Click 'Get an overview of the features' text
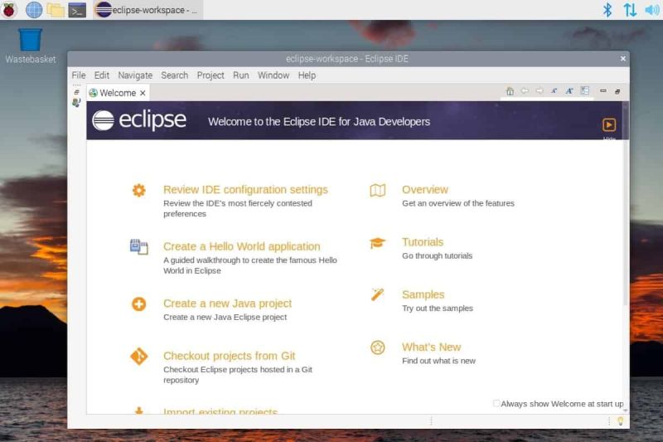Image resolution: width=663 pixels, height=442 pixels. coord(458,203)
